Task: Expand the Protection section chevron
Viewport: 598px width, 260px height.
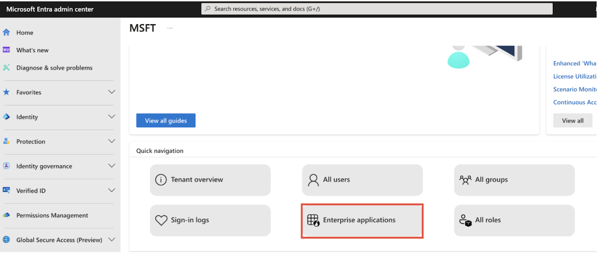Action: coord(111,141)
